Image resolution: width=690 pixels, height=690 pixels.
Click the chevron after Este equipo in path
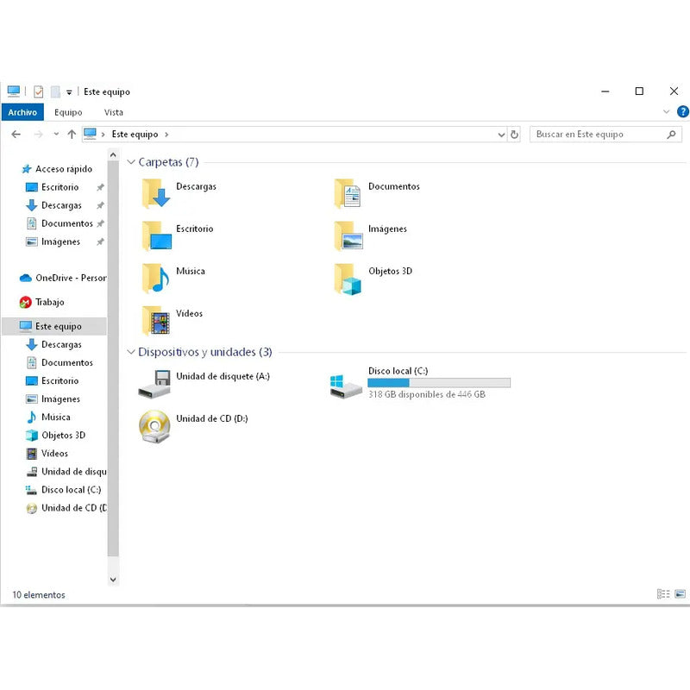(166, 135)
